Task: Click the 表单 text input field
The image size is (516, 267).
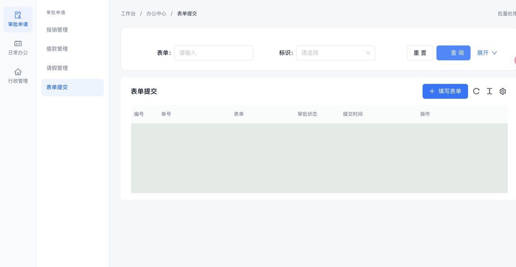Action: tap(213, 53)
